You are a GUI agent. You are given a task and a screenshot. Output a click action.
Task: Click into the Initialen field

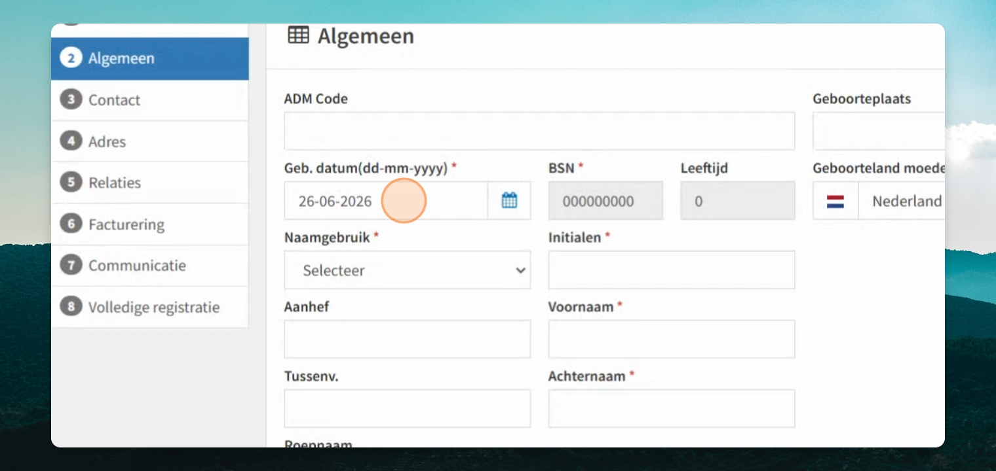click(x=672, y=270)
